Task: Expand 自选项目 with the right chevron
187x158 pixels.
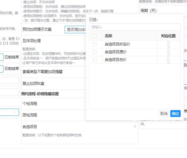Action: (135, 126)
